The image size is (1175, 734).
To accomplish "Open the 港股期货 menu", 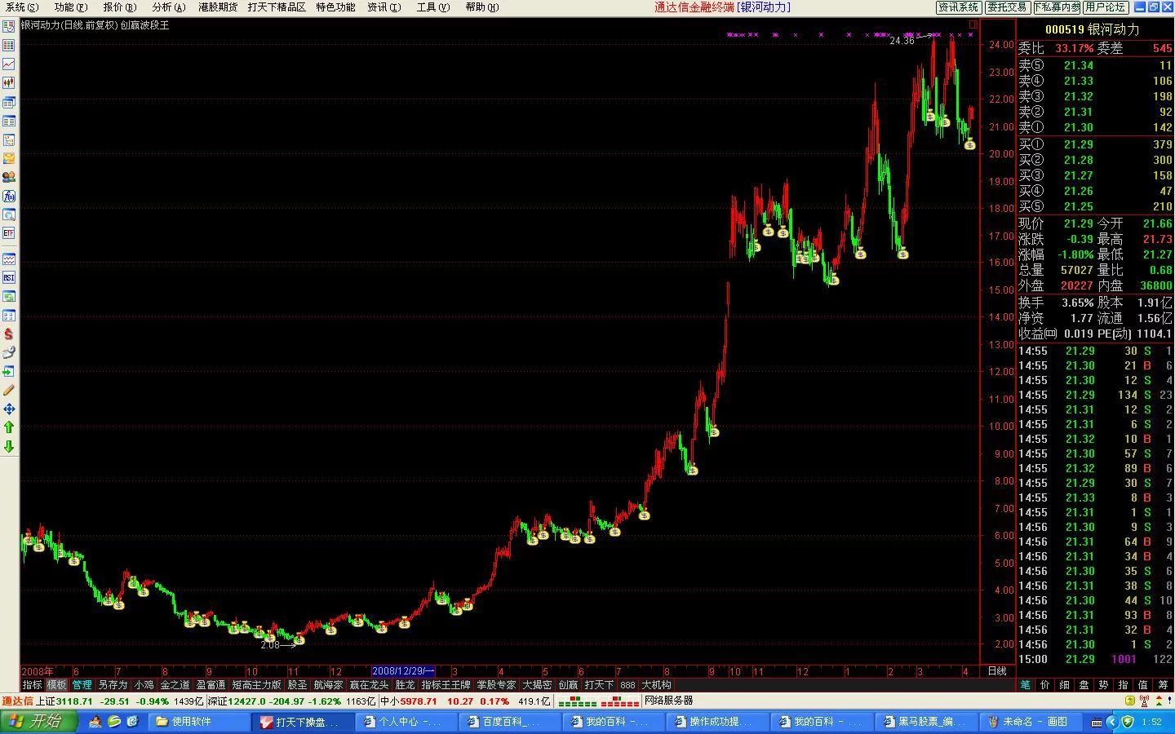I will pyautogui.click(x=218, y=7).
